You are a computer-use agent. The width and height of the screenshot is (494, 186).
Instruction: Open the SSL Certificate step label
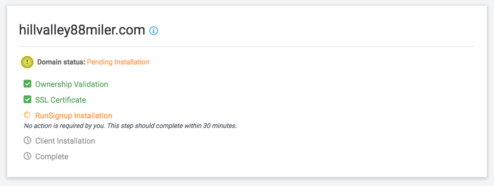coord(60,100)
